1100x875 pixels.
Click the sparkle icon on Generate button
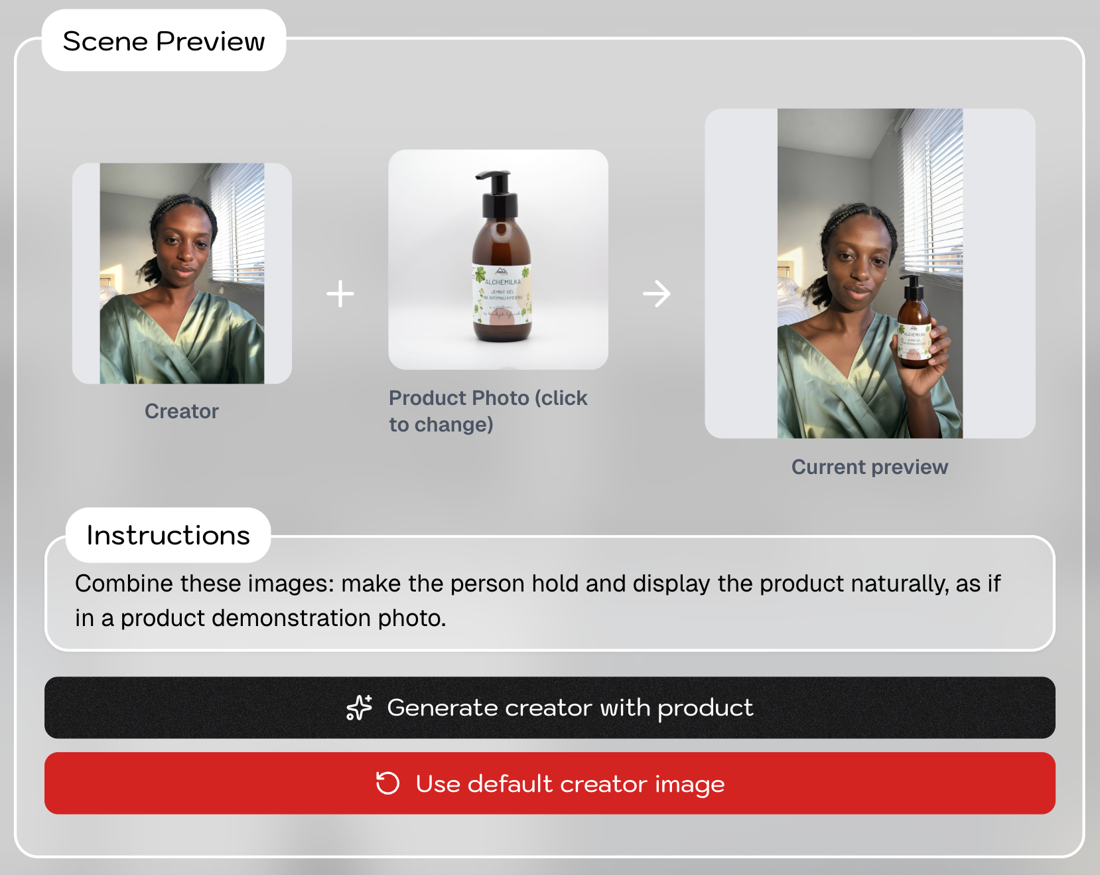[359, 708]
